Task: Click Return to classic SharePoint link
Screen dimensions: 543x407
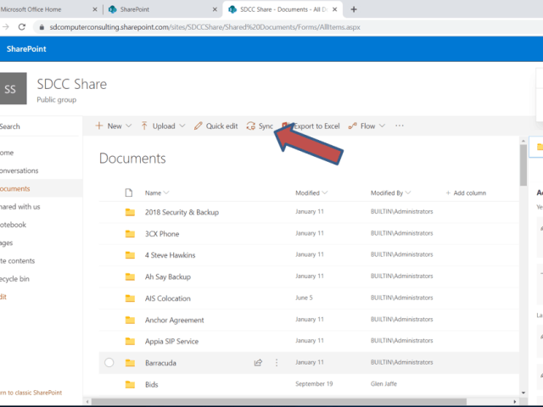Action: coord(31,393)
